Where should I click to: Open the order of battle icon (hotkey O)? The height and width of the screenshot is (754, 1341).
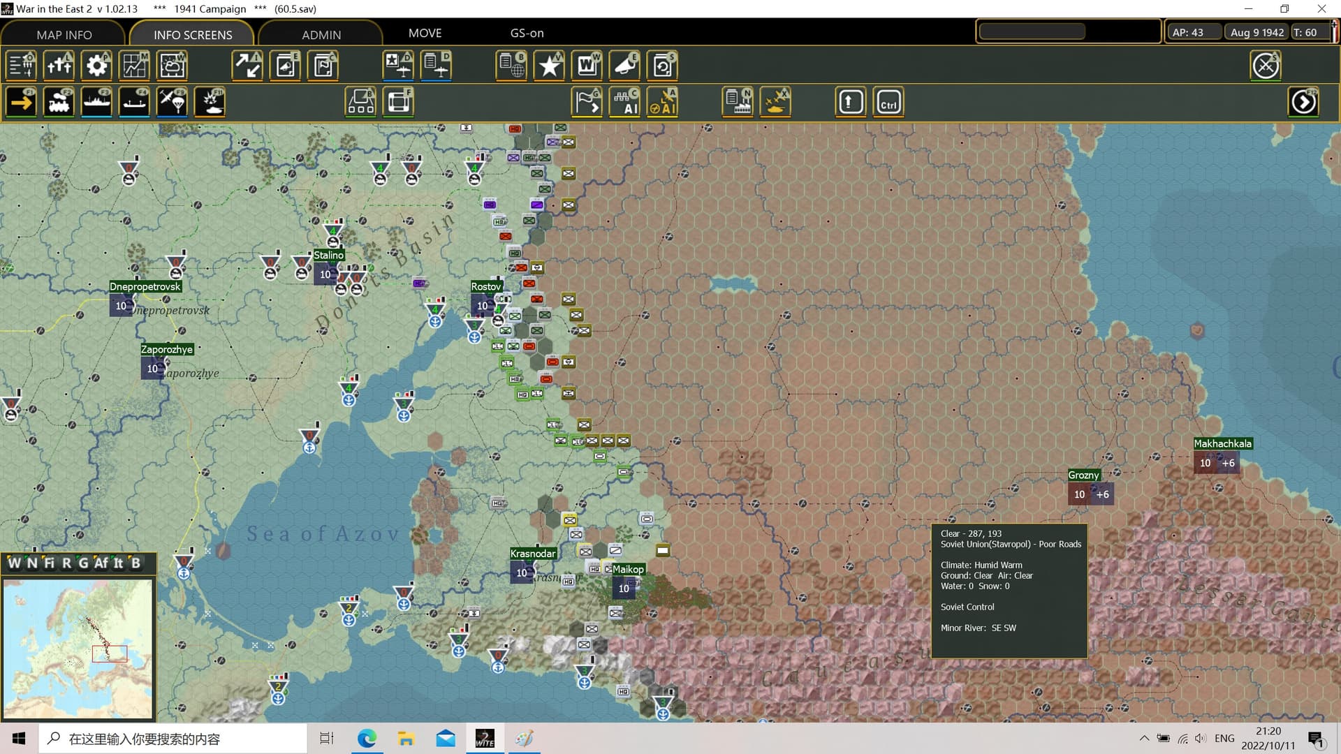tap(22, 66)
